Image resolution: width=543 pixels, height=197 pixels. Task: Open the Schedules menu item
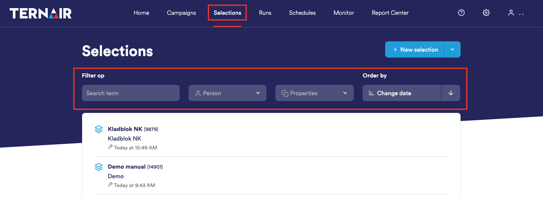[302, 13]
